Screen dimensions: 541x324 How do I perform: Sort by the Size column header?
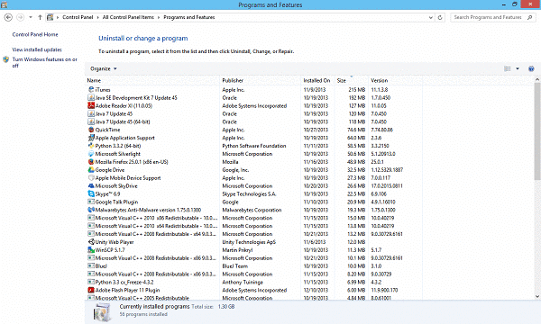[352, 80]
